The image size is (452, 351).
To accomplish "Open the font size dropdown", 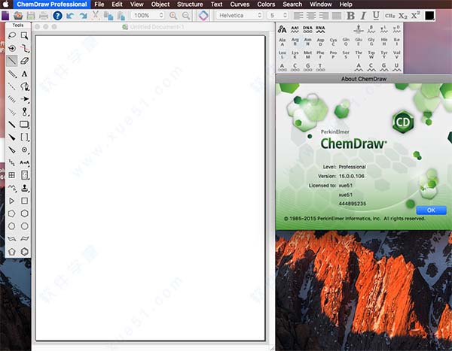I will pyautogui.click(x=278, y=15).
